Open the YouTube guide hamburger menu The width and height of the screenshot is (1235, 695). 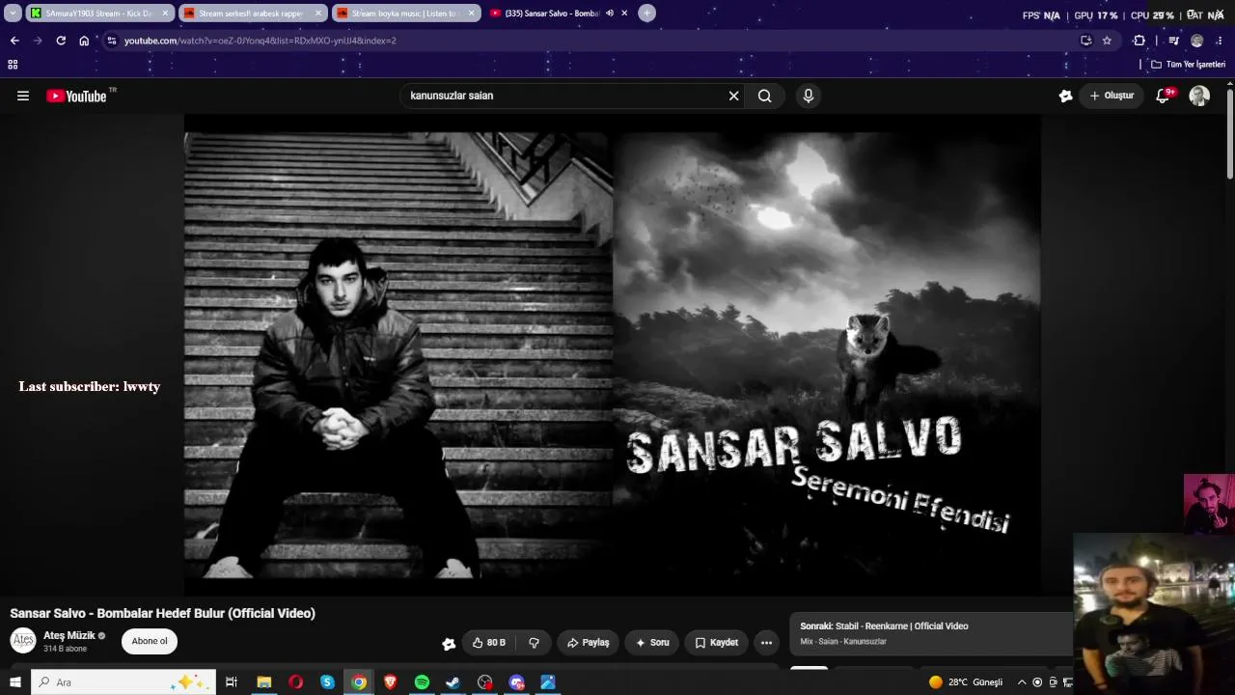tap(23, 96)
